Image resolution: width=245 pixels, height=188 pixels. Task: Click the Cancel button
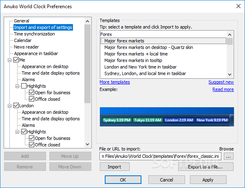(x=167, y=180)
